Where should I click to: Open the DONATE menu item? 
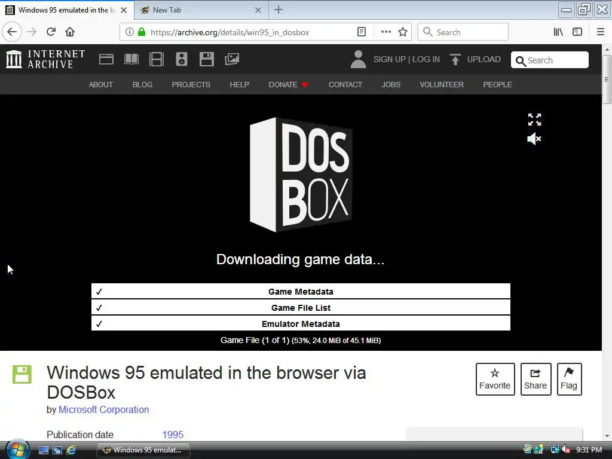pos(288,85)
